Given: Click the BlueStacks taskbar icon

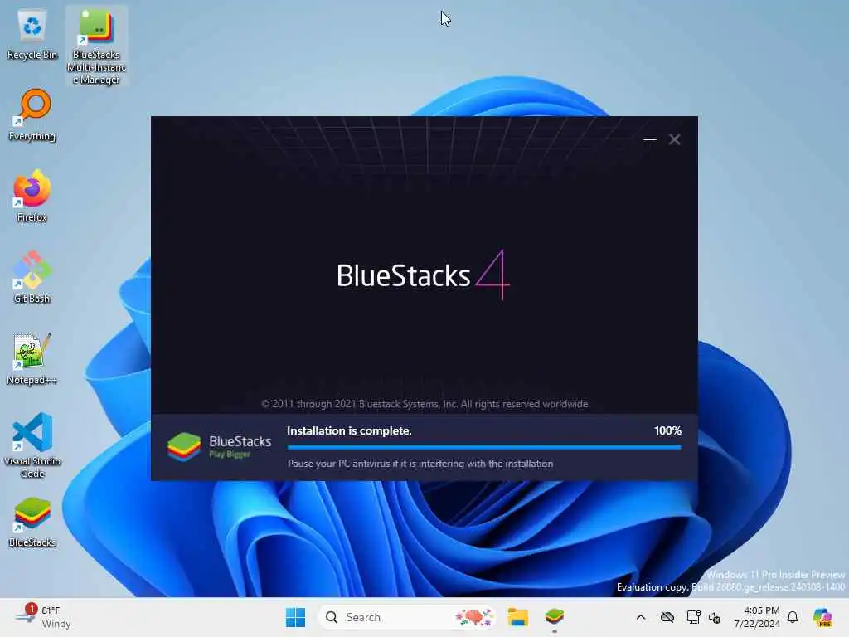Looking at the screenshot, I should [x=555, y=617].
